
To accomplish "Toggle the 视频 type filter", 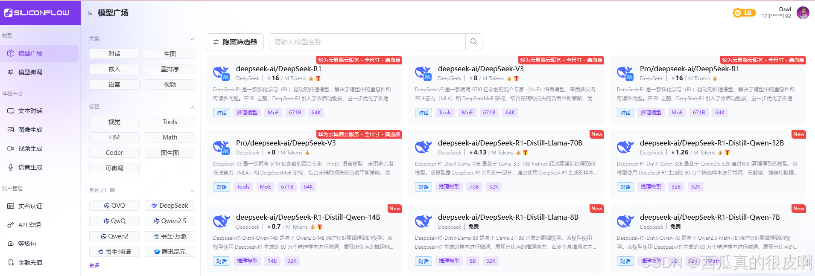I will [170, 84].
